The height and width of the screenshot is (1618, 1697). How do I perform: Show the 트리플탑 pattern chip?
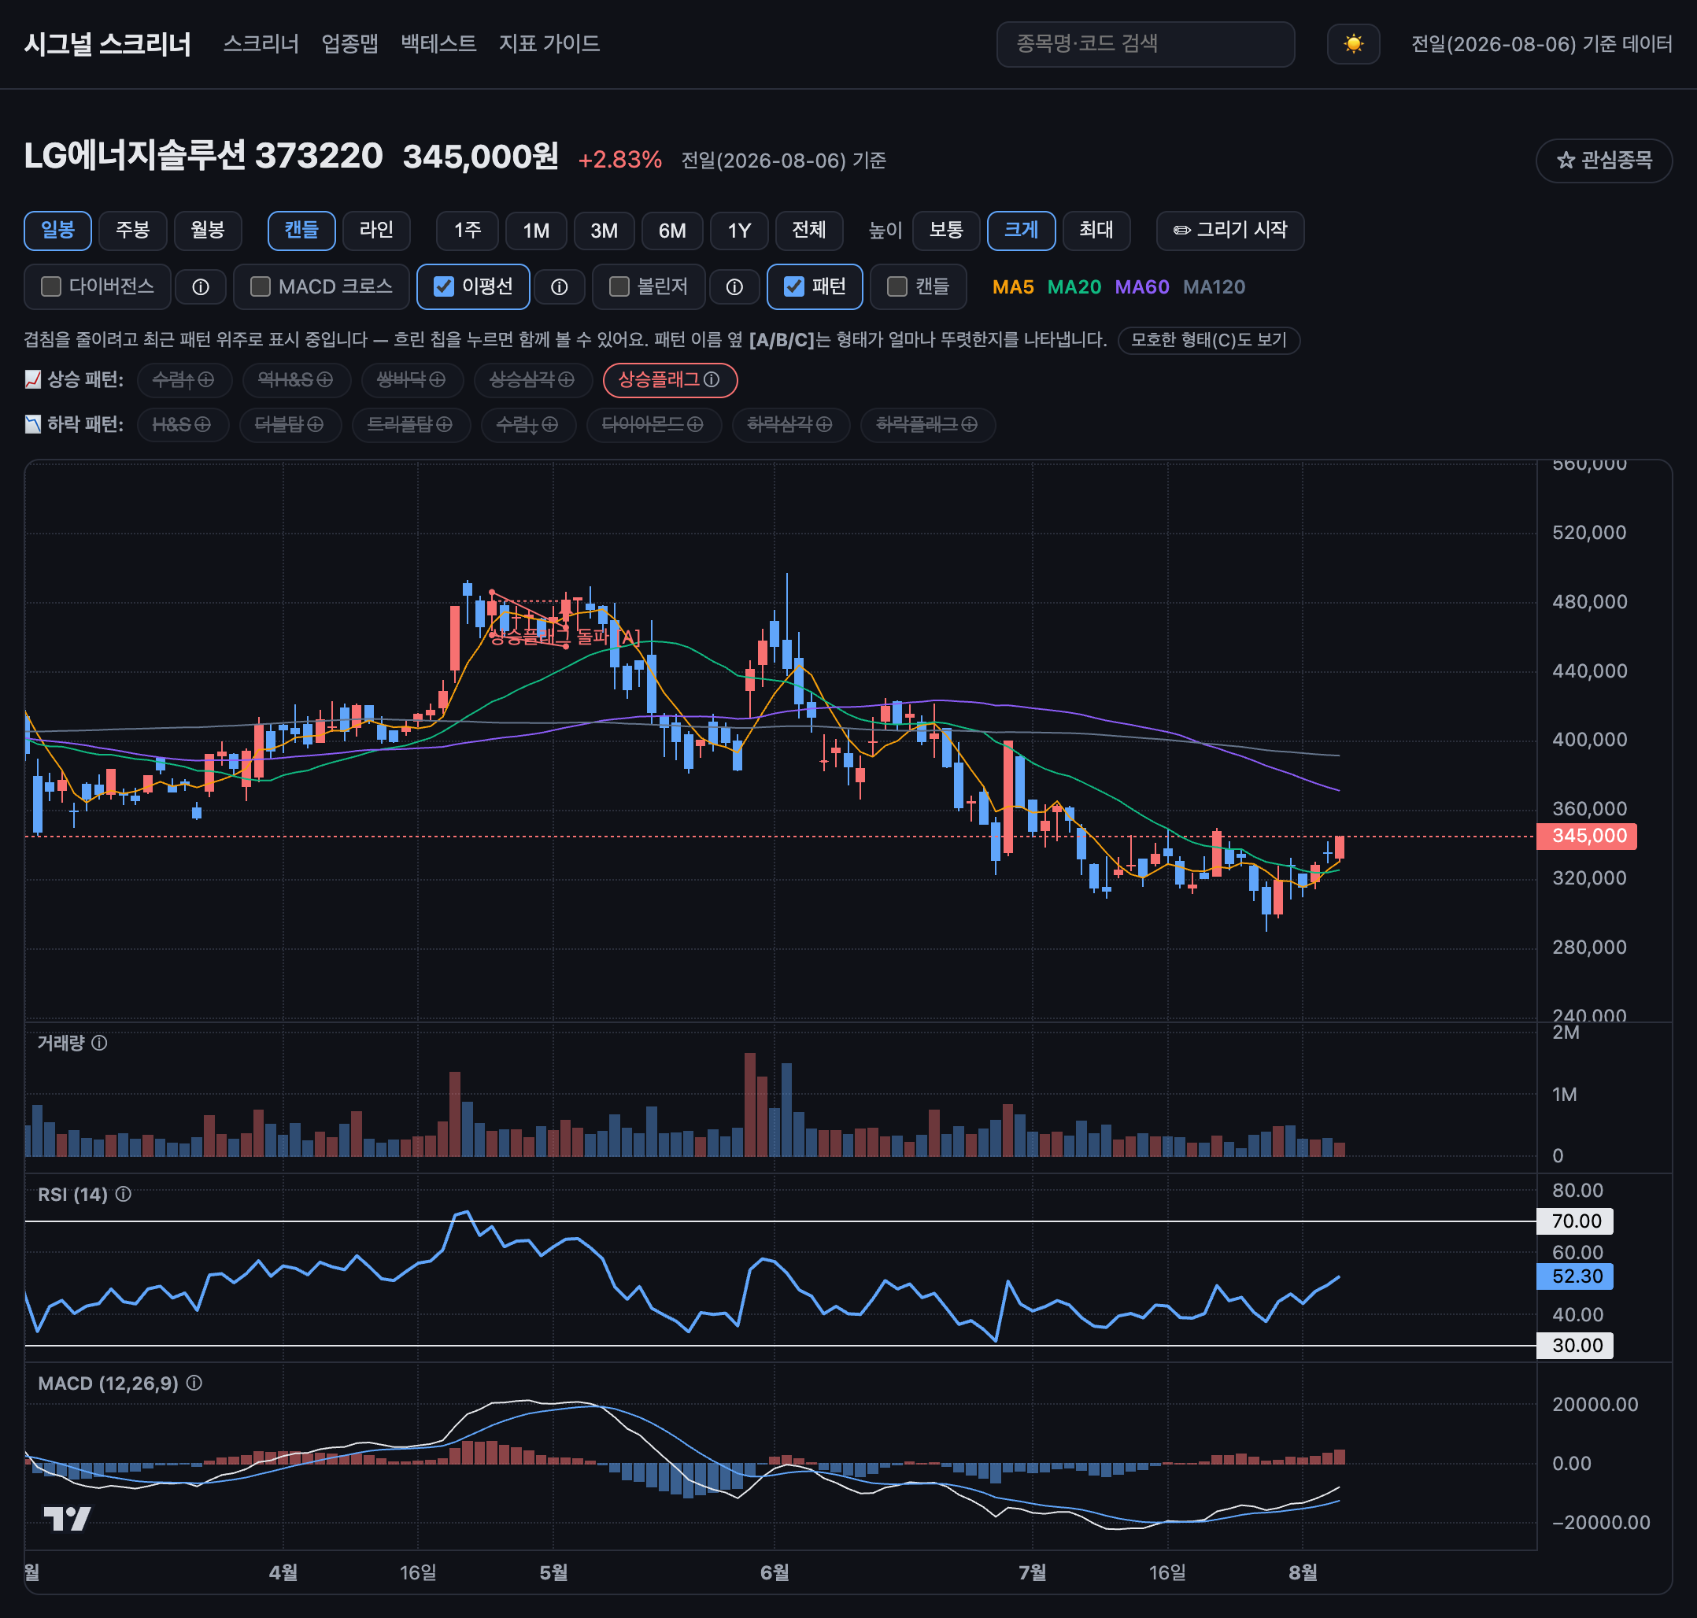tap(411, 425)
